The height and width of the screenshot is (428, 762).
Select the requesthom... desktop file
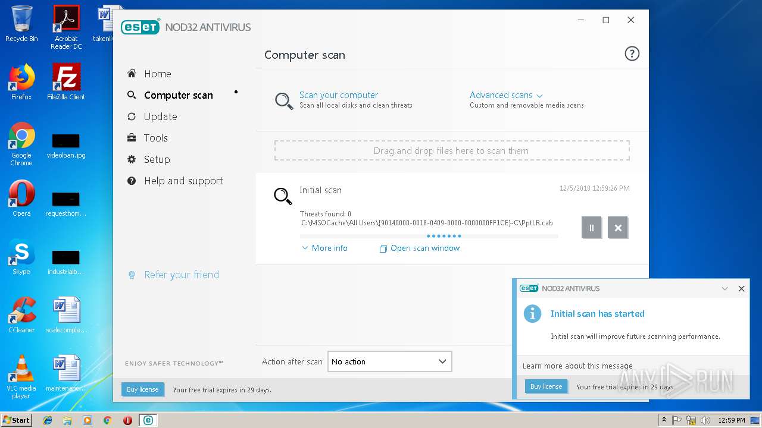point(66,204)
